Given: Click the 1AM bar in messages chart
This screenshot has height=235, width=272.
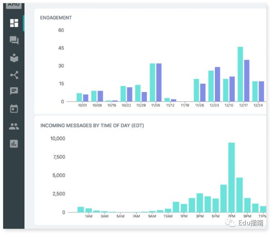Looking at the screenshot, I should point(88,210).
